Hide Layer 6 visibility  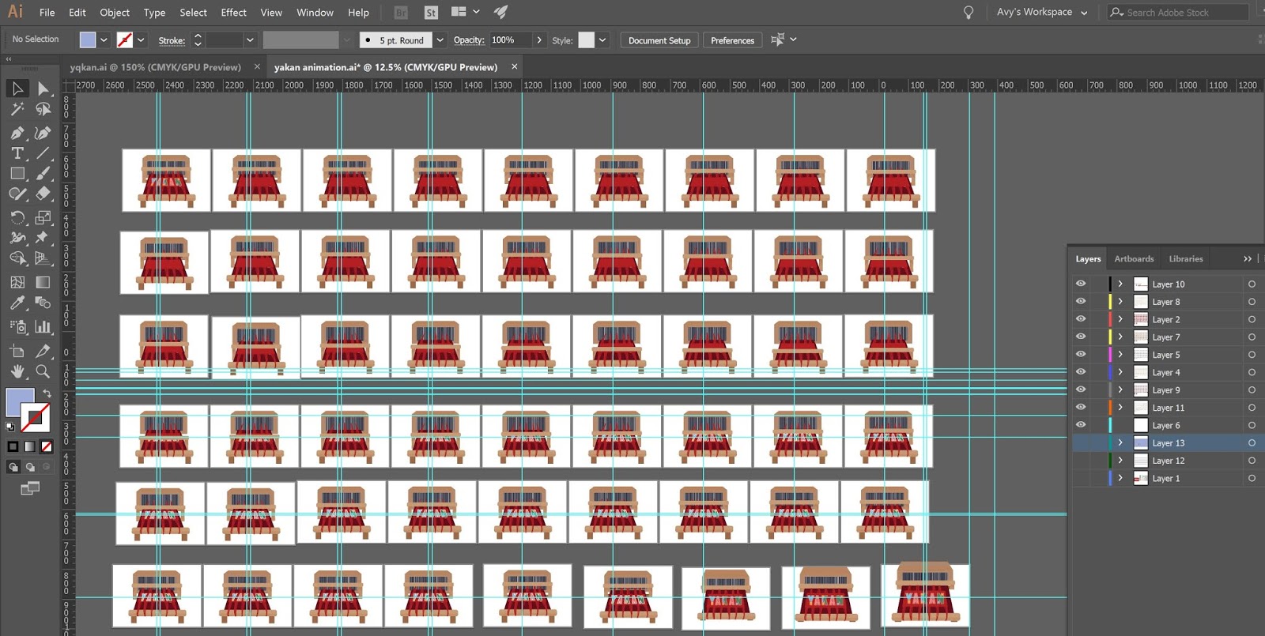tap(1081, 425)
